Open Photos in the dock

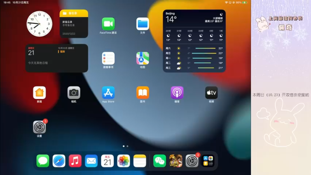124,161
